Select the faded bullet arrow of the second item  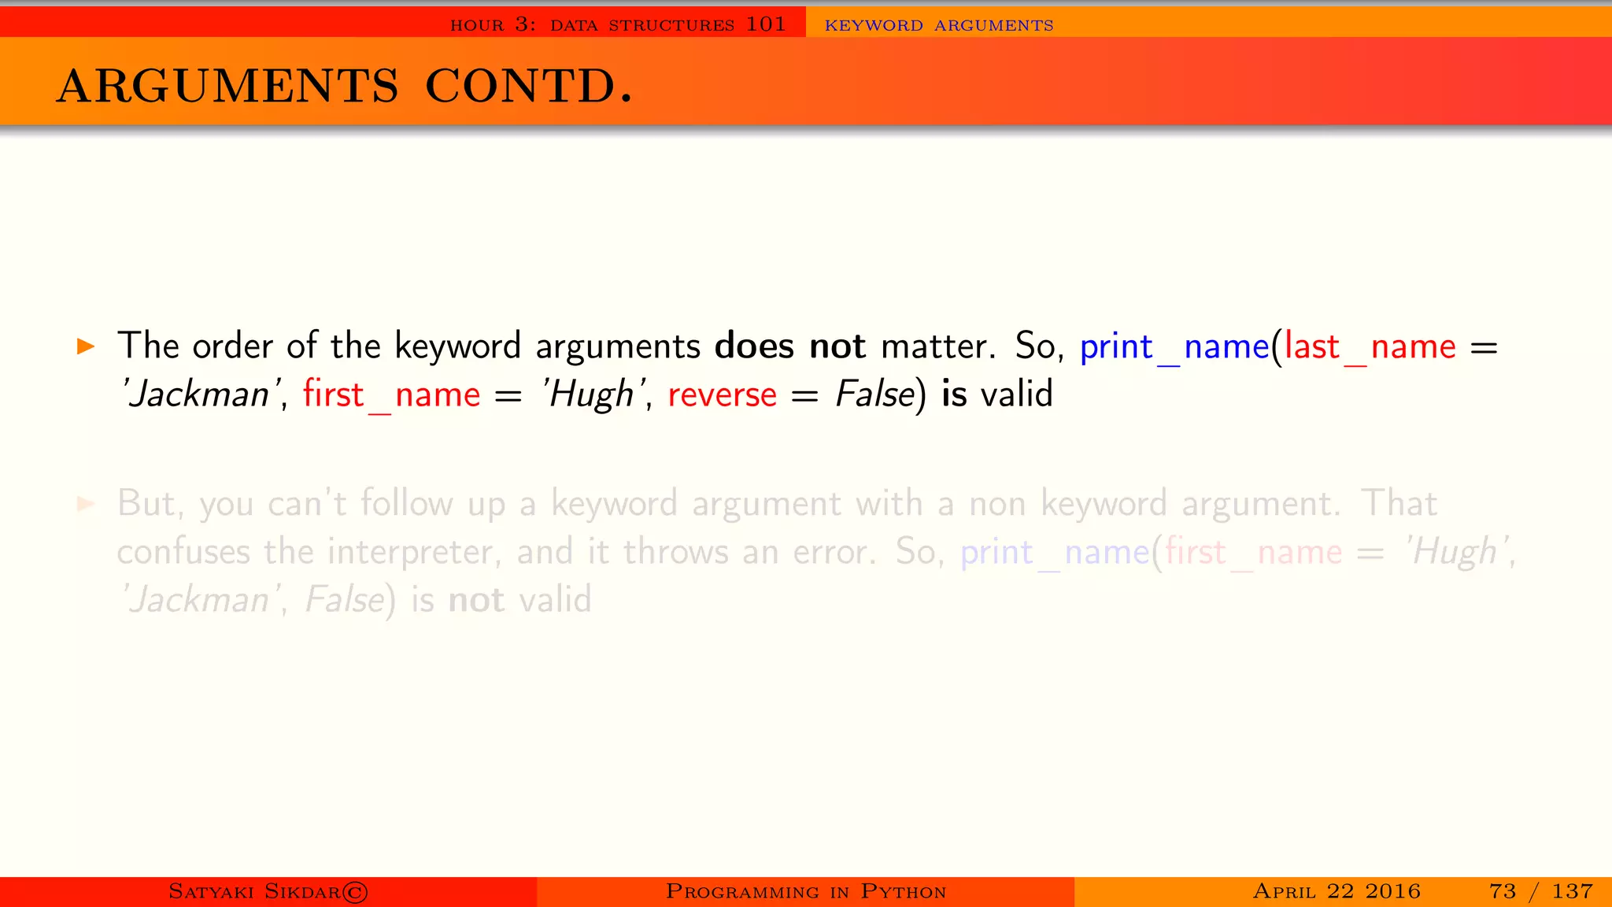click(x=86, y=504)
